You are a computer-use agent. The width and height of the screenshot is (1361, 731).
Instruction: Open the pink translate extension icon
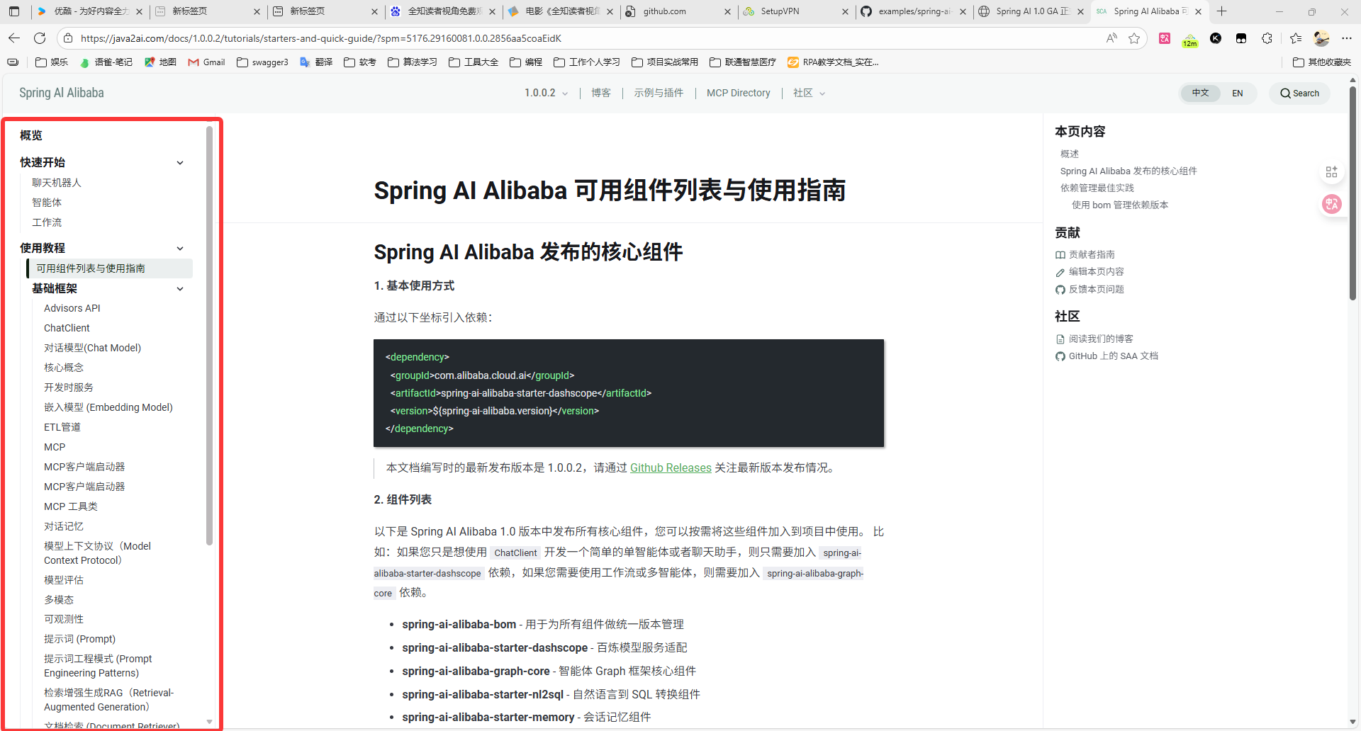pyautogui.click(x=1165, y=38)
